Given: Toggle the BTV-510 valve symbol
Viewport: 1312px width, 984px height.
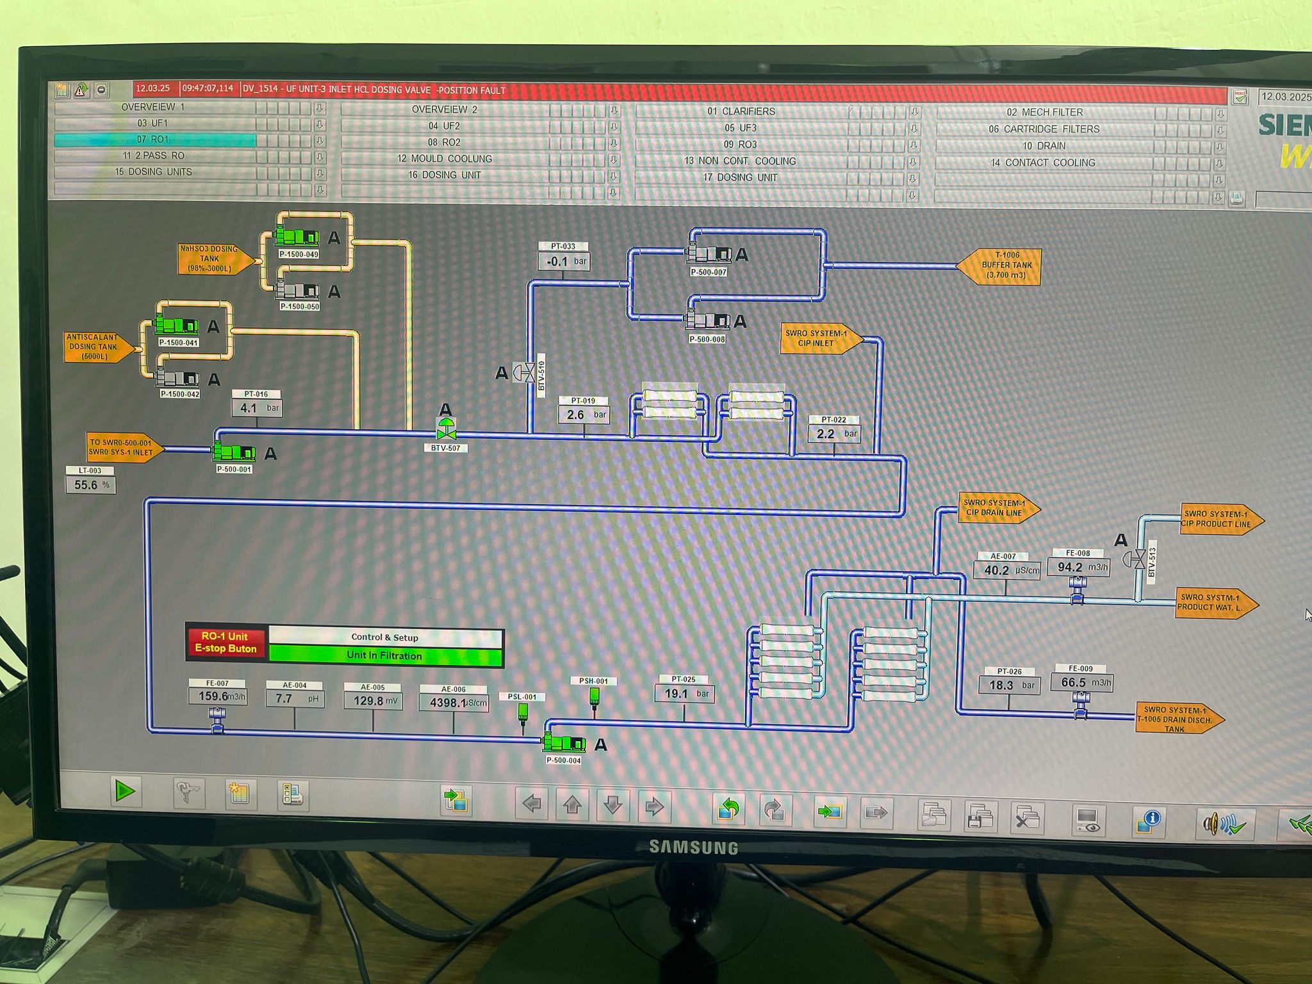Looking at the screenshot, I should (x=525, y=372).
